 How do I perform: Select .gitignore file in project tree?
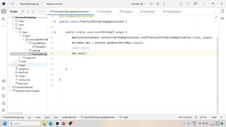point(22,69)
